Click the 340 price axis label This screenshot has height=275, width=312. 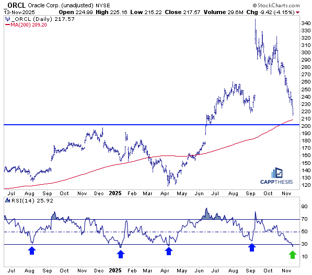(306, 23)
